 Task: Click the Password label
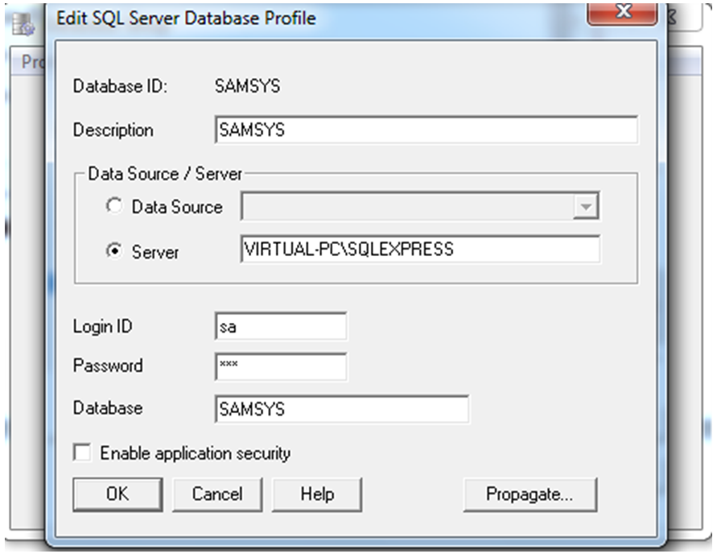(108, 366)
